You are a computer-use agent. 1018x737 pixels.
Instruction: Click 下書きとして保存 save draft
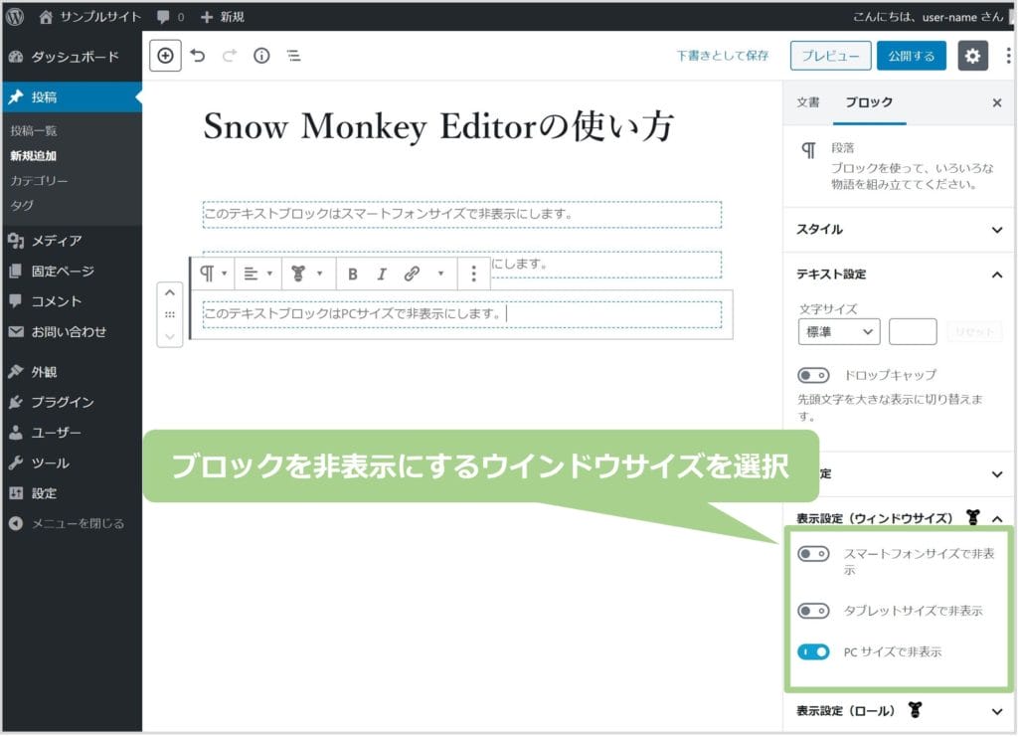(722, 56)
